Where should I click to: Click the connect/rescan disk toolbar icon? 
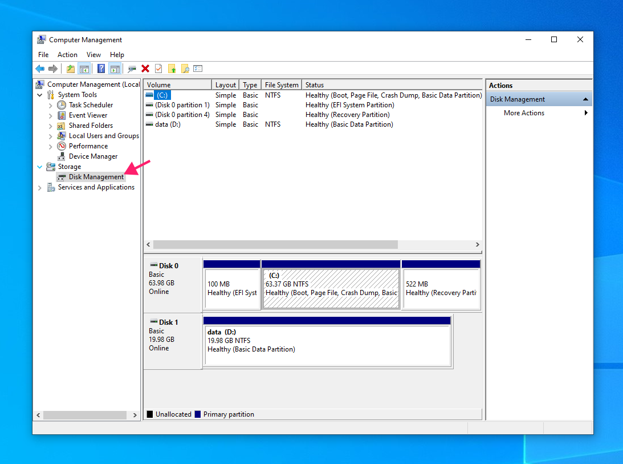tap(132, 69)
